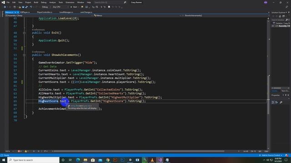Click the HighestScore identifier on line 65
Image resolution: width=291 pixels, height=163 pixels.
(x=48, y=101)
